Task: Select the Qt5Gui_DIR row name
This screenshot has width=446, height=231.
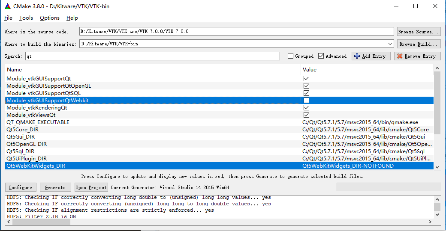Action: (x=21, y=137)
